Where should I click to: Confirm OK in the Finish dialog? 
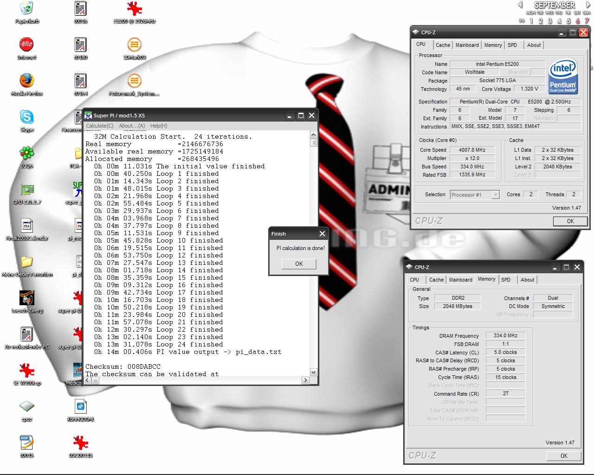pos(299,263)
